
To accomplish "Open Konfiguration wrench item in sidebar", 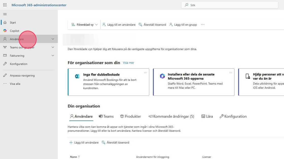I will coord(18,64).
